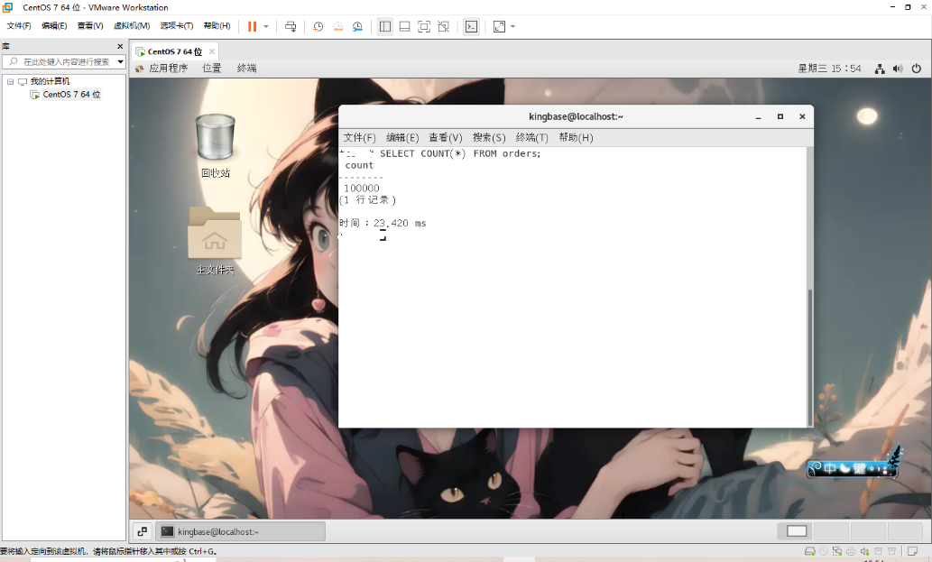Toggle the thumbnail bar view

[x=404, y=27]
